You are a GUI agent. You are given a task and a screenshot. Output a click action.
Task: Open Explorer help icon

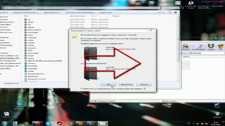(175, 13)
